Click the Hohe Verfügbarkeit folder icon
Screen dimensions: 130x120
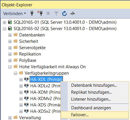(15, 67)
